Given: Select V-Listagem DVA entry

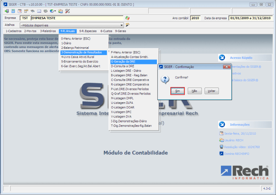Looking at the screenshot, I should tap(133, 116).
